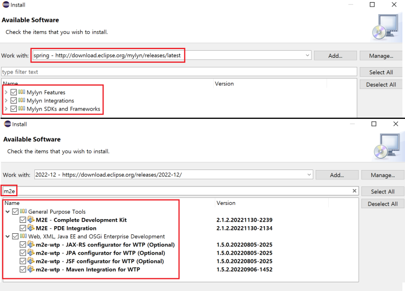Click Deselect All in lower Install window
Viewport: 405px width, 291px height.
pos(383,204)
